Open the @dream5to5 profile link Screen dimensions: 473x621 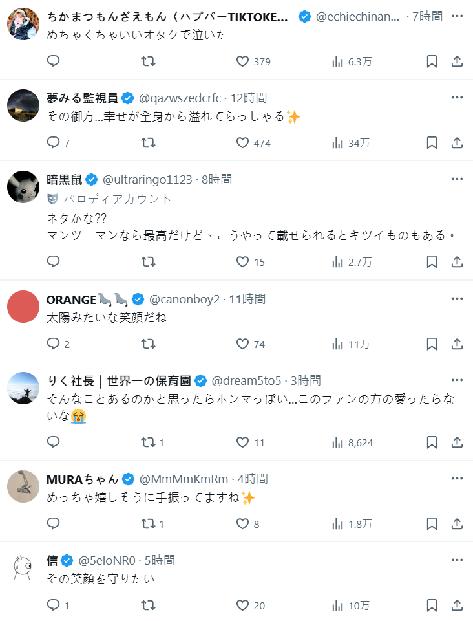[x=247, y=380]
